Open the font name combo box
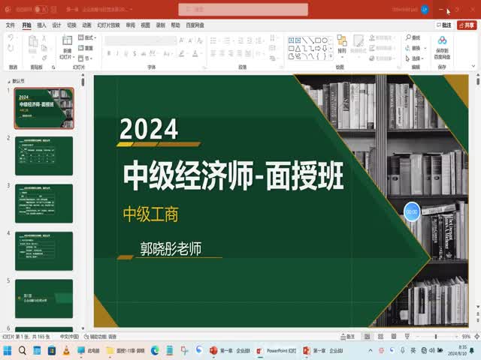481x360 pixels. tap(141, 40)
